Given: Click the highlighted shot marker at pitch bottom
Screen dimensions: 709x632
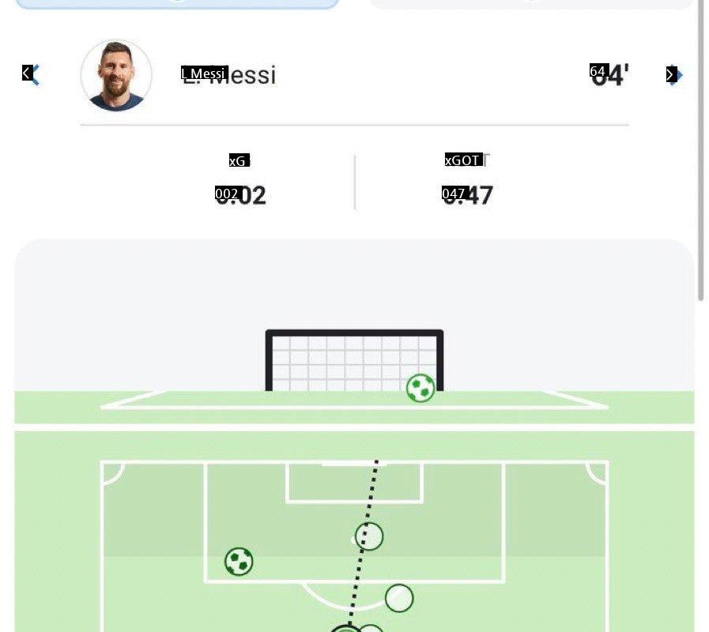Looking at the screenshot, I should coord(345,629).
